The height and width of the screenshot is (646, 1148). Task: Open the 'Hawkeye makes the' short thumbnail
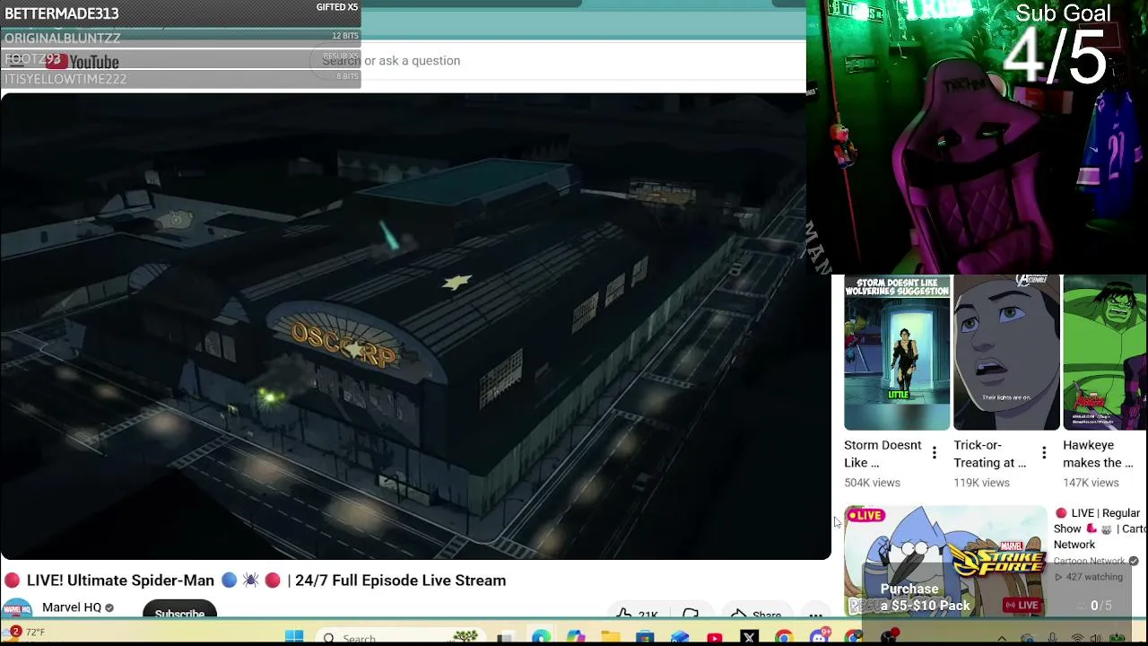tap(1105, 354)
